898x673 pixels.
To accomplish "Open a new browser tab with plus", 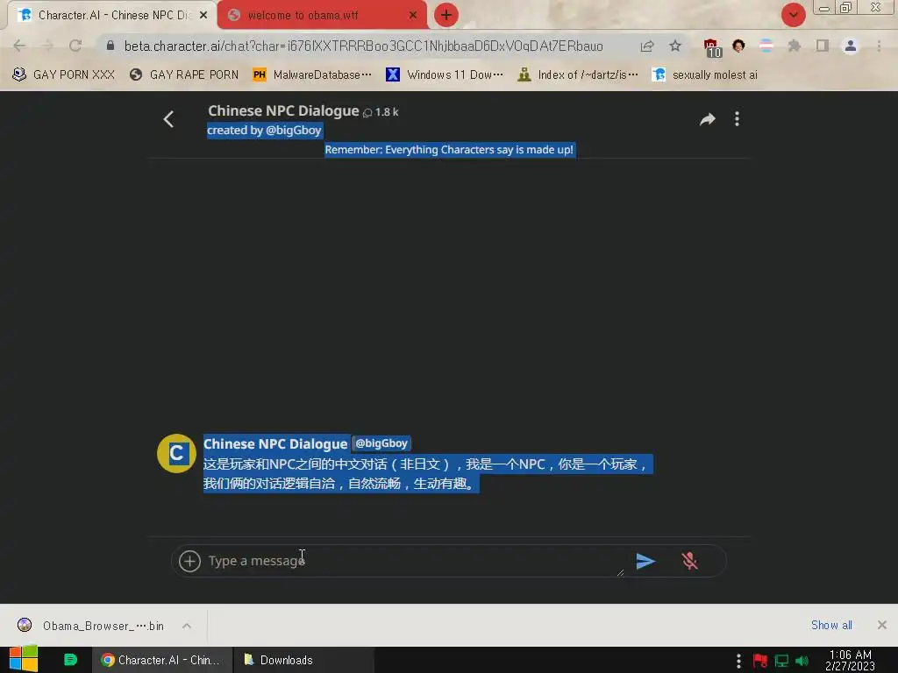I will tap(446, 15).
